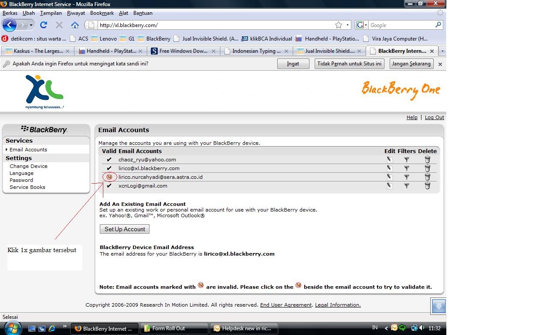Click the blue down-arrow button at page corner
The width and height of the screenshot is (537, 335).
pyautogui.click(x=438, y=306)
